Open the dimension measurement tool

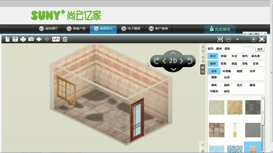56,39
